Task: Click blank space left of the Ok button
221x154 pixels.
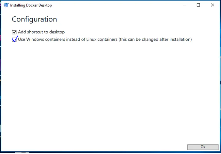Action: [x=127, y=147]
